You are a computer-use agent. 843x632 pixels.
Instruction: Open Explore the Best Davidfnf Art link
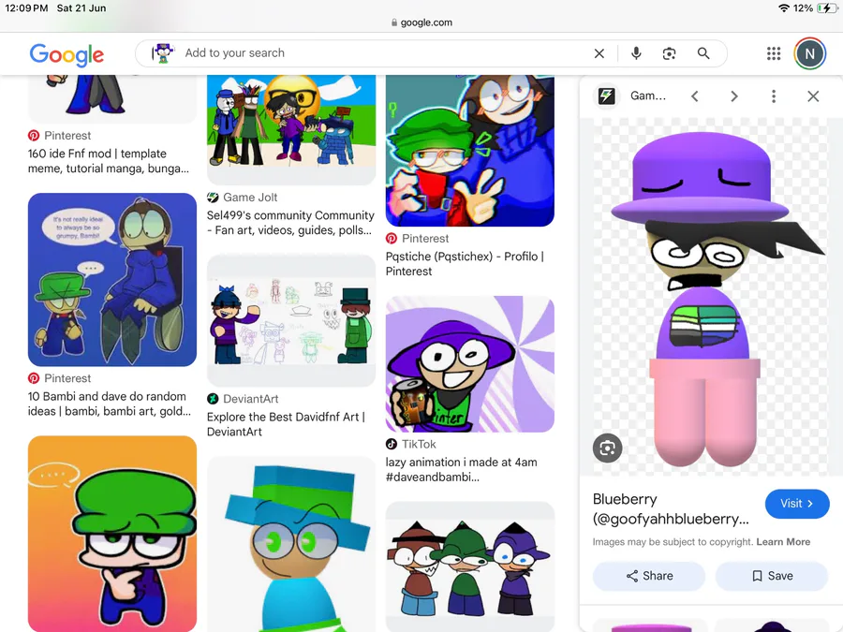pyautogui.click(x=286, y=424)
